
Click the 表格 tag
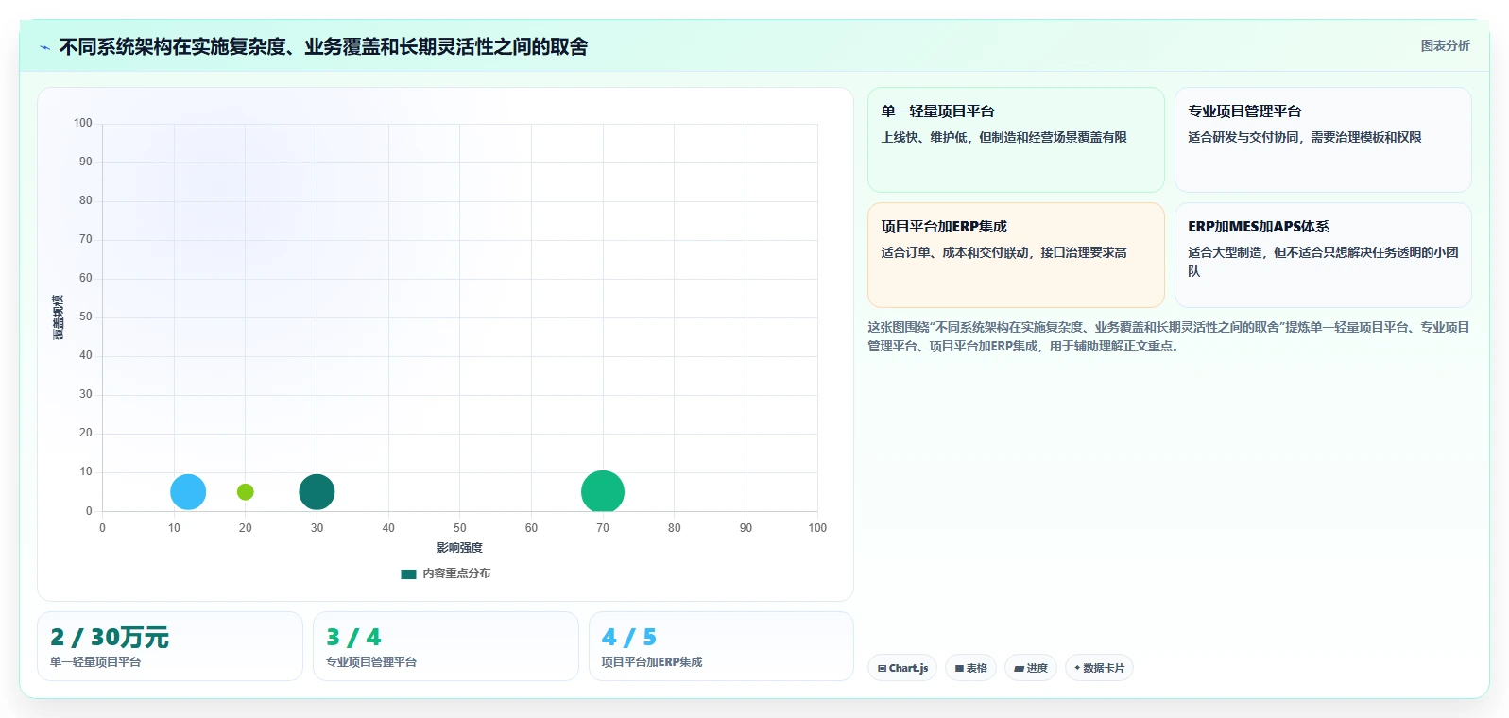970,668
